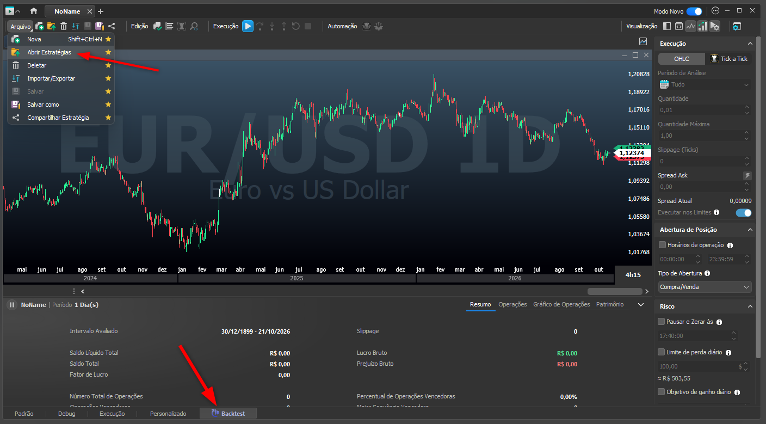The height and width of the screenshot is (424, 766).
Task: Toggle the line chart view icon
Action: (691, 26)
